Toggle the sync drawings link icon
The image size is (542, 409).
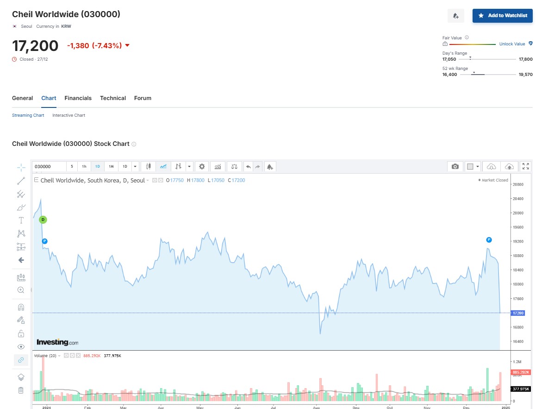21,360
